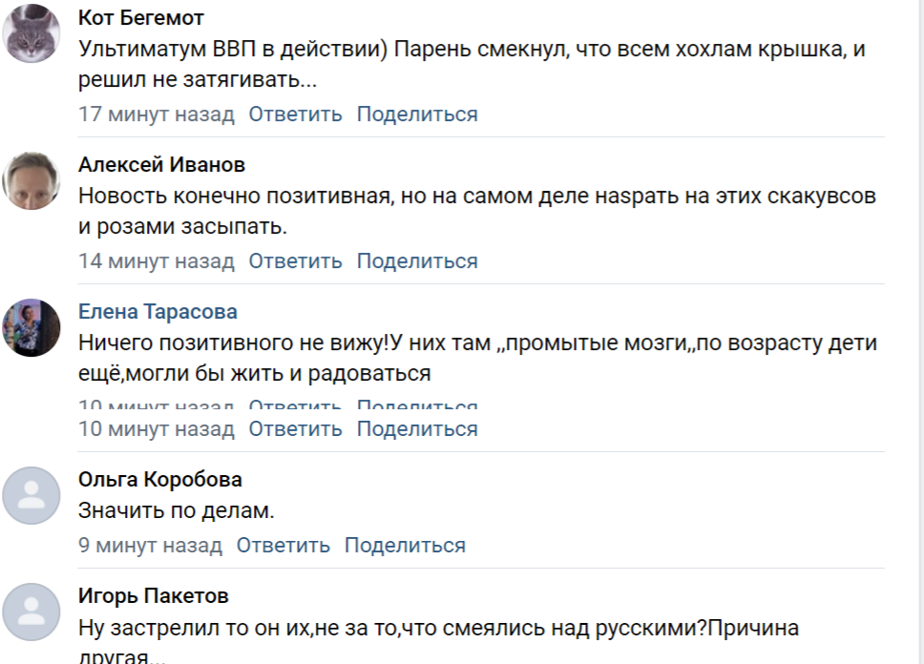Viewport: 924px width, 664px height.
Task: Reply to Кот Бегемот's comment
Action: (x=295, y=114)
